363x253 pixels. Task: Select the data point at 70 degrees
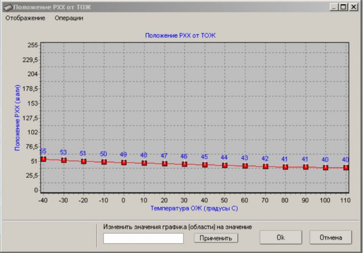coord(265,166)
